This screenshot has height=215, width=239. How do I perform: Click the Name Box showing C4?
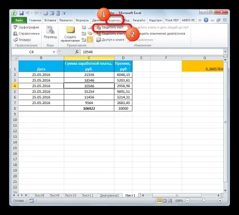click(x=32, y=52)
